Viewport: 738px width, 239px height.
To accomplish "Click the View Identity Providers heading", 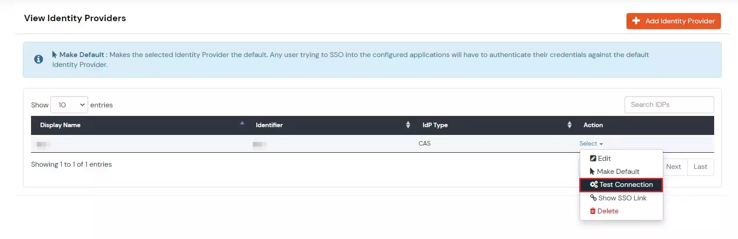I will 75,18.
